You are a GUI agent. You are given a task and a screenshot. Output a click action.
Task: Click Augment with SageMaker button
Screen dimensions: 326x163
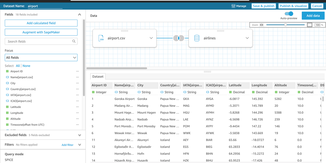click(x=41, y=32)
